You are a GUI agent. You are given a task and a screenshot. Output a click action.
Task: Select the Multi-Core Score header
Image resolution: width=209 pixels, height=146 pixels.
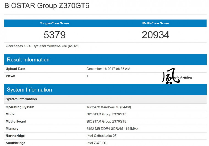coord(156,23)
